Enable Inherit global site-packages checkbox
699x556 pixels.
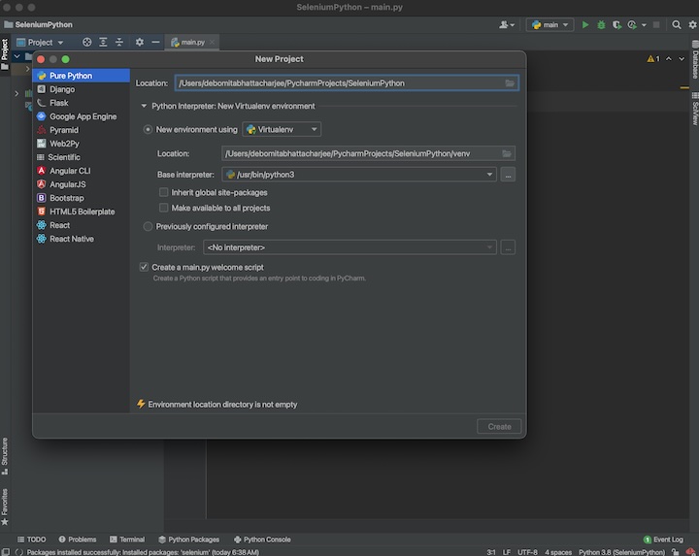[163, 192]
